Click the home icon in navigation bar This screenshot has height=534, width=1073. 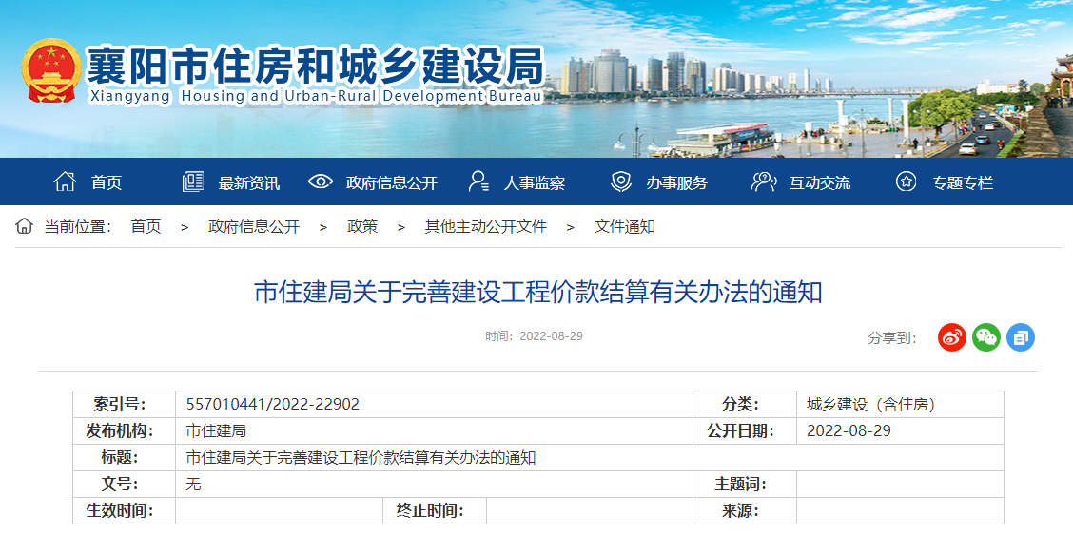point(65,181)
